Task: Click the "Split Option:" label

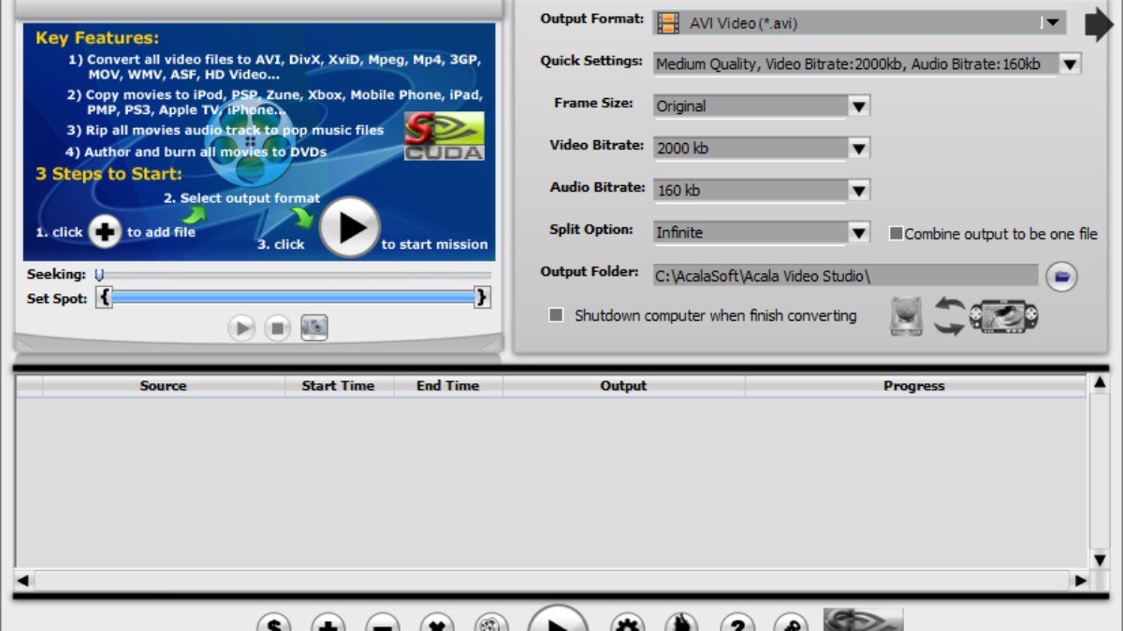Action: point(591,229)
